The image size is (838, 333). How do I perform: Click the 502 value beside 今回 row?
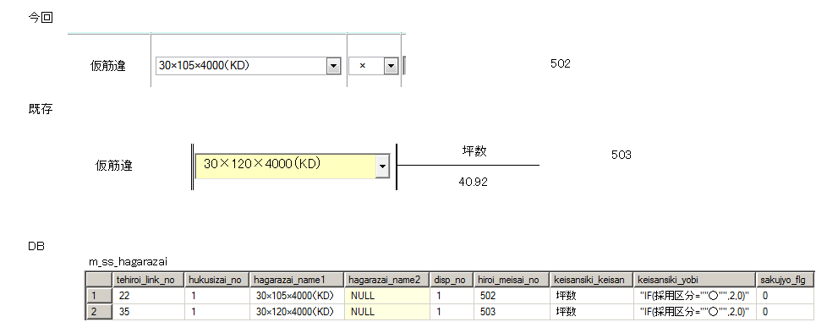[561, 63]
